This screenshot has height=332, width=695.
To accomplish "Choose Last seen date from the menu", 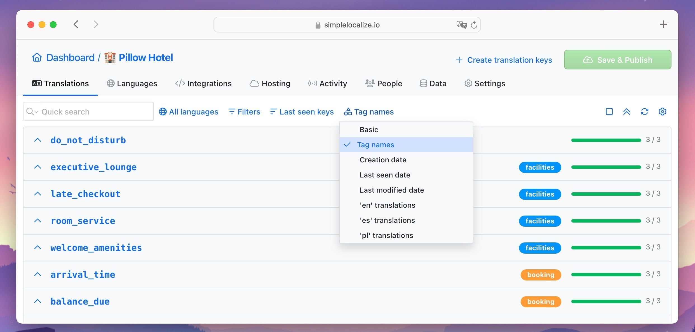I will click(406, 175).
